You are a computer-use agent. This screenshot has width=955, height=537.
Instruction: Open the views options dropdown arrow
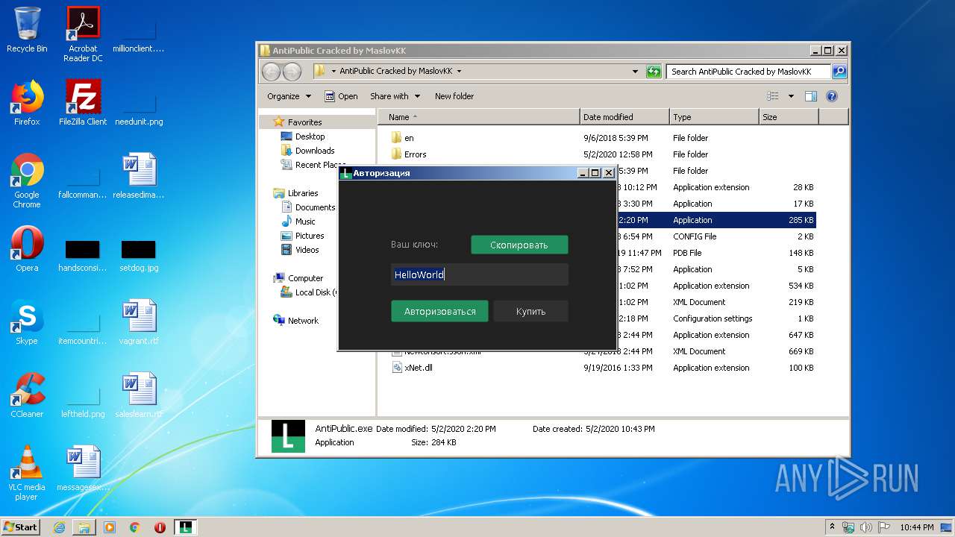pyautogui.click(x=791, y=96)
